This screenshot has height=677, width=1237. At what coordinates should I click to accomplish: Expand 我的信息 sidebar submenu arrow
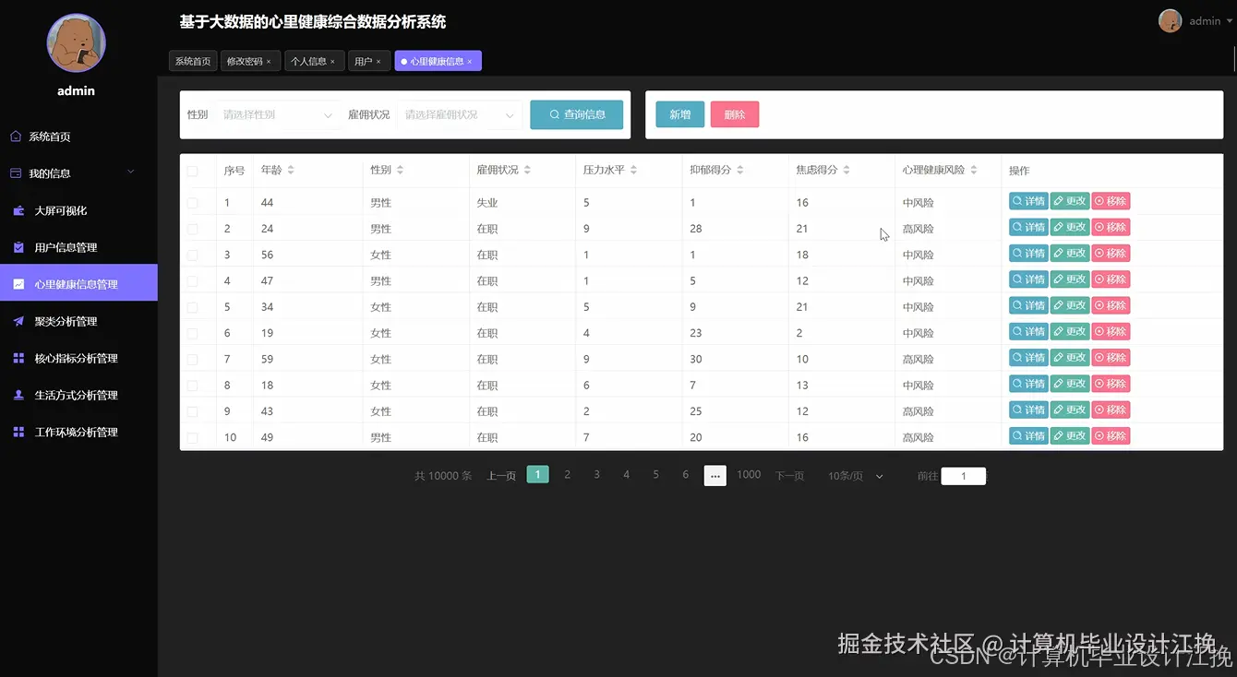coord(130,172)
